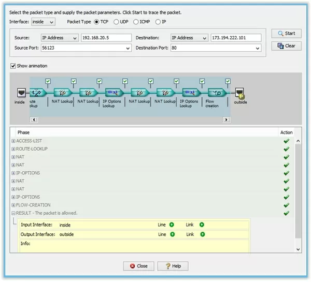The image size is (311, 282).
Task: Click the first NAT Lookup phase icon
Action: (62, 93)
